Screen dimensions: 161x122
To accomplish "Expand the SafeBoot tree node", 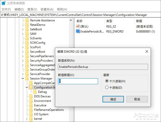I will [23, 29].
